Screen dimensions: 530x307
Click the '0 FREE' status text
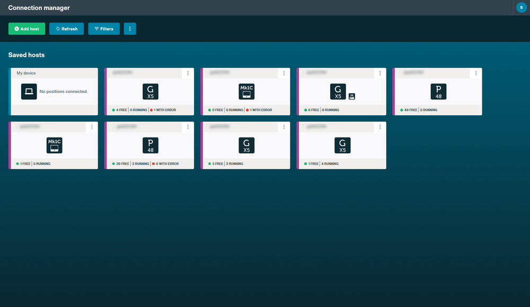pyautogui.click(x=218, y=110)
